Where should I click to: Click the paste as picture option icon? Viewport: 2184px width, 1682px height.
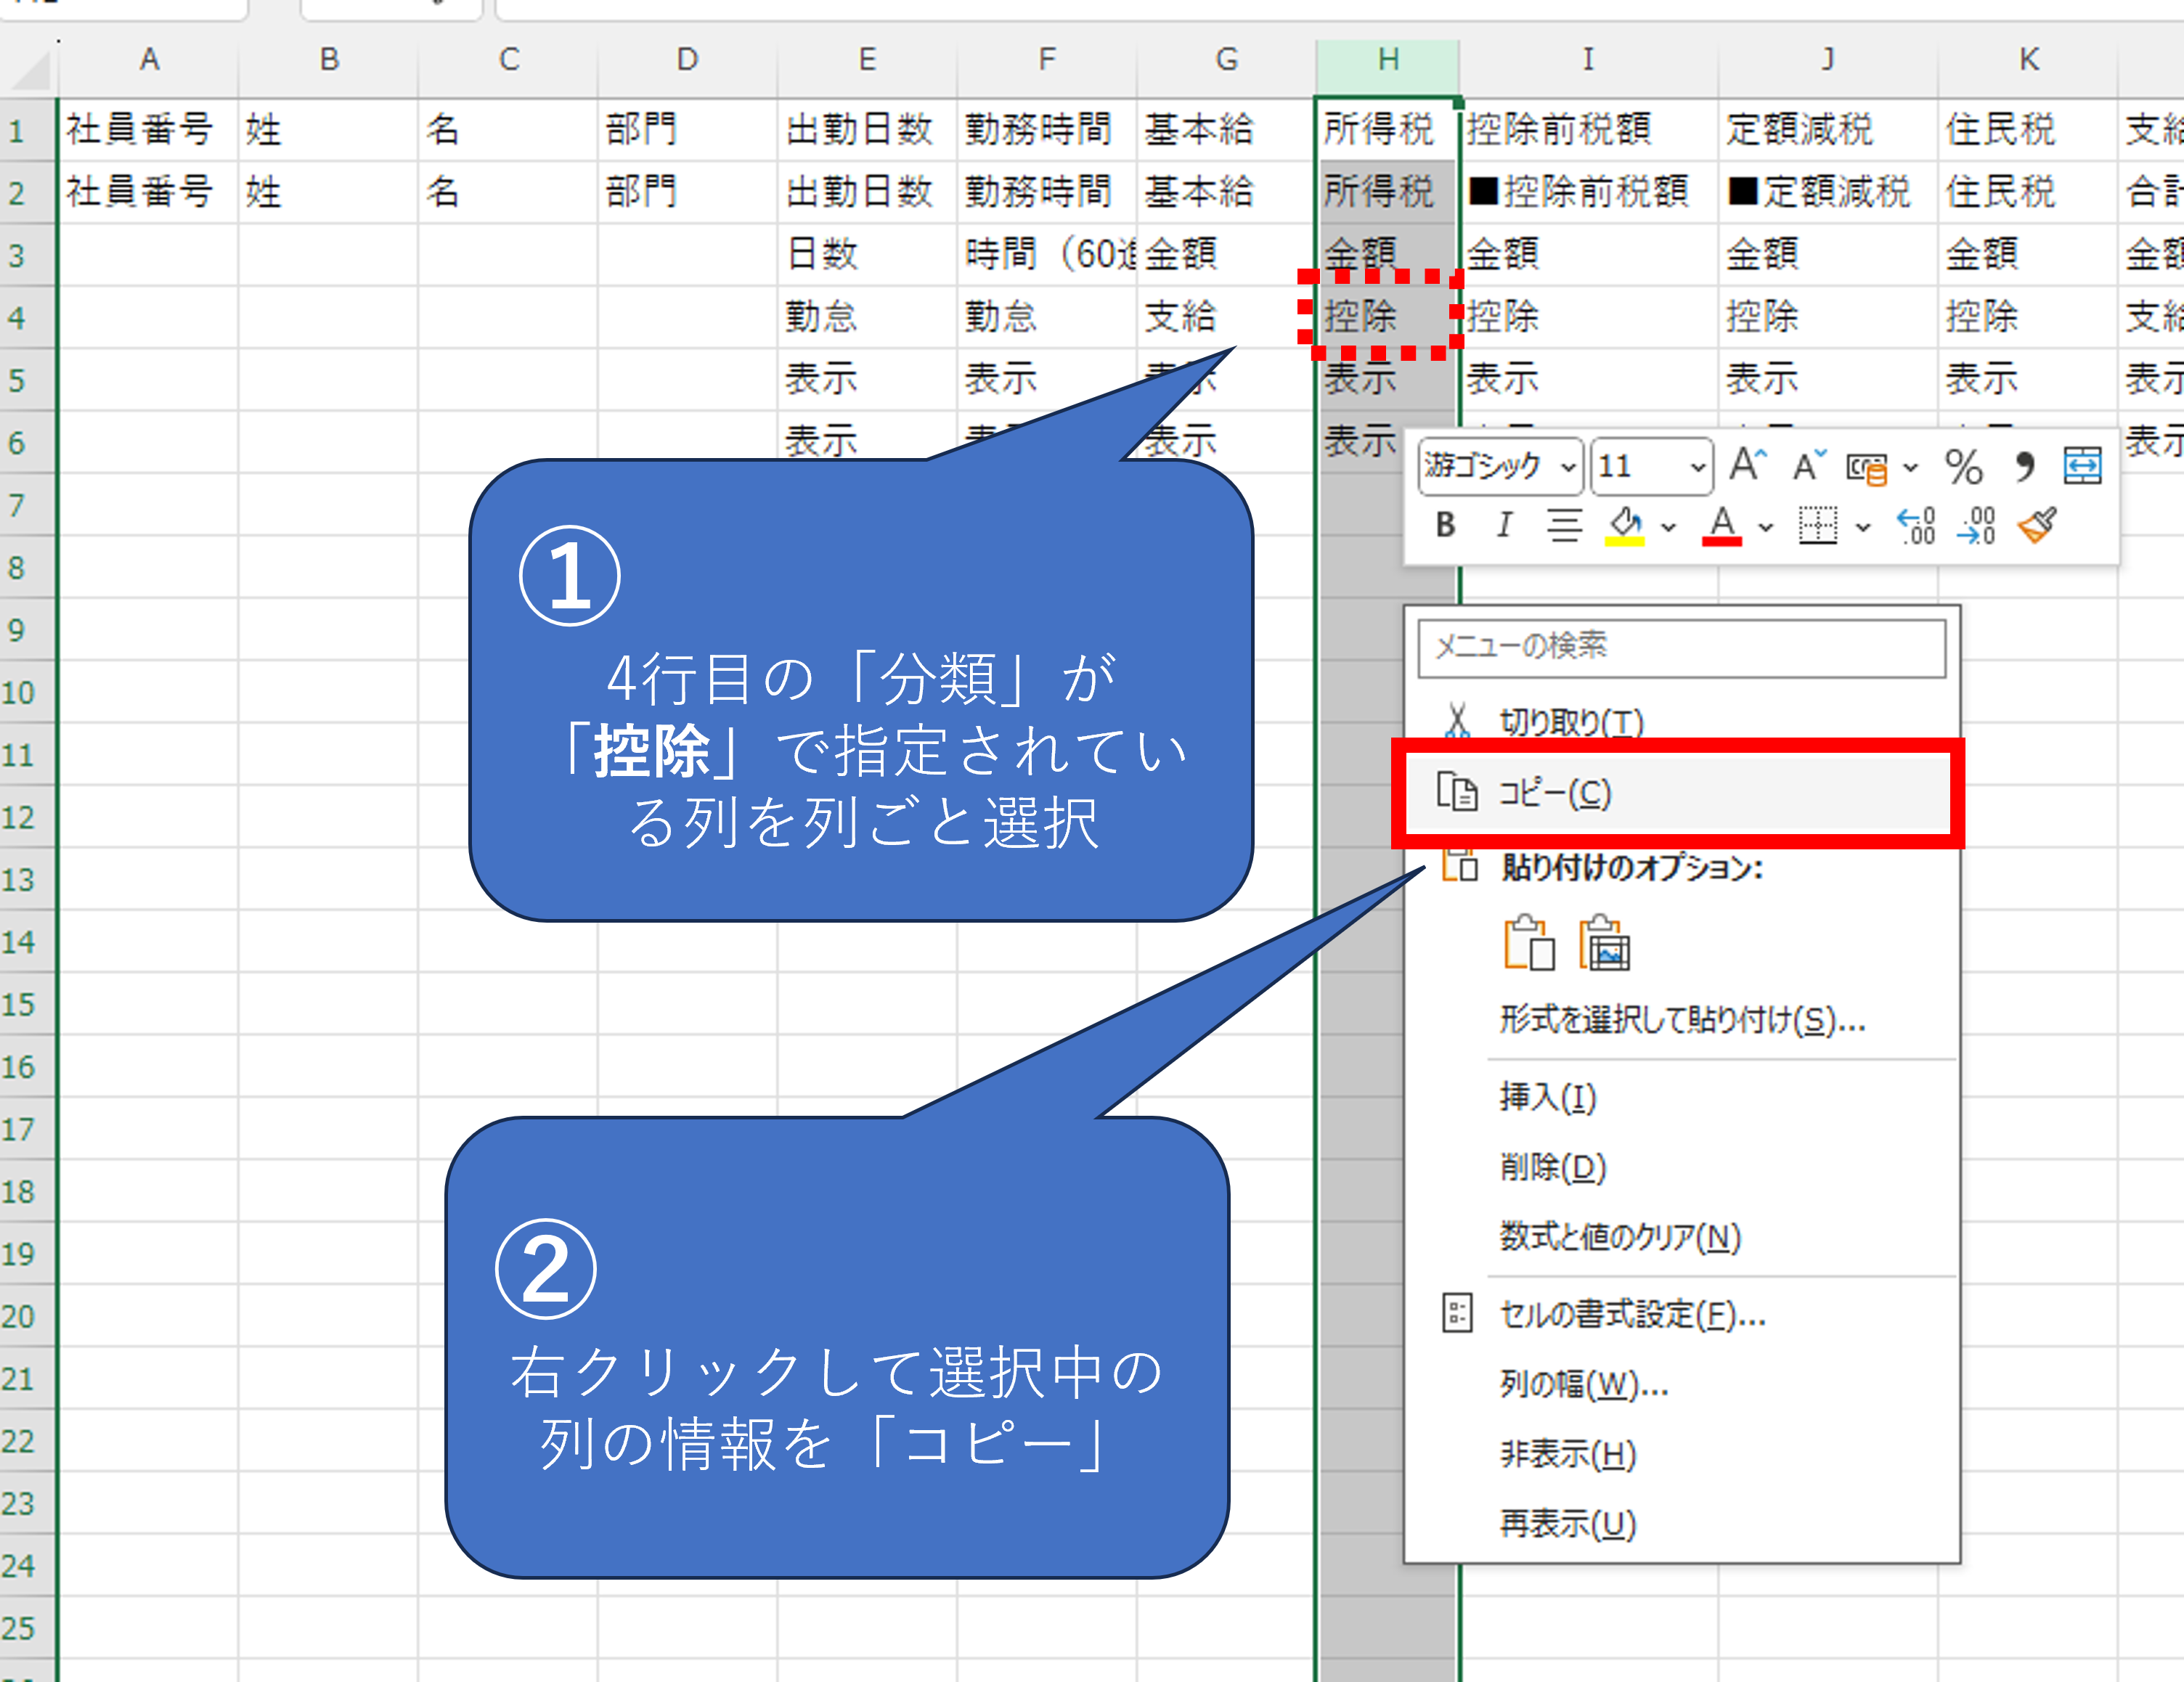(x=1604, y=943)
